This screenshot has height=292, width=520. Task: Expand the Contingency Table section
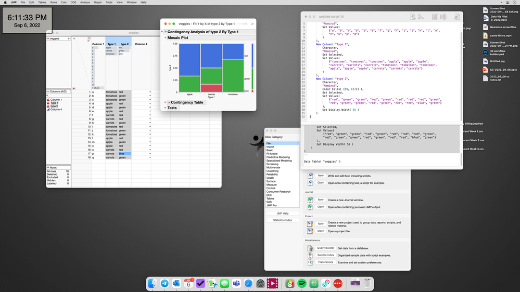pos(166,102)
